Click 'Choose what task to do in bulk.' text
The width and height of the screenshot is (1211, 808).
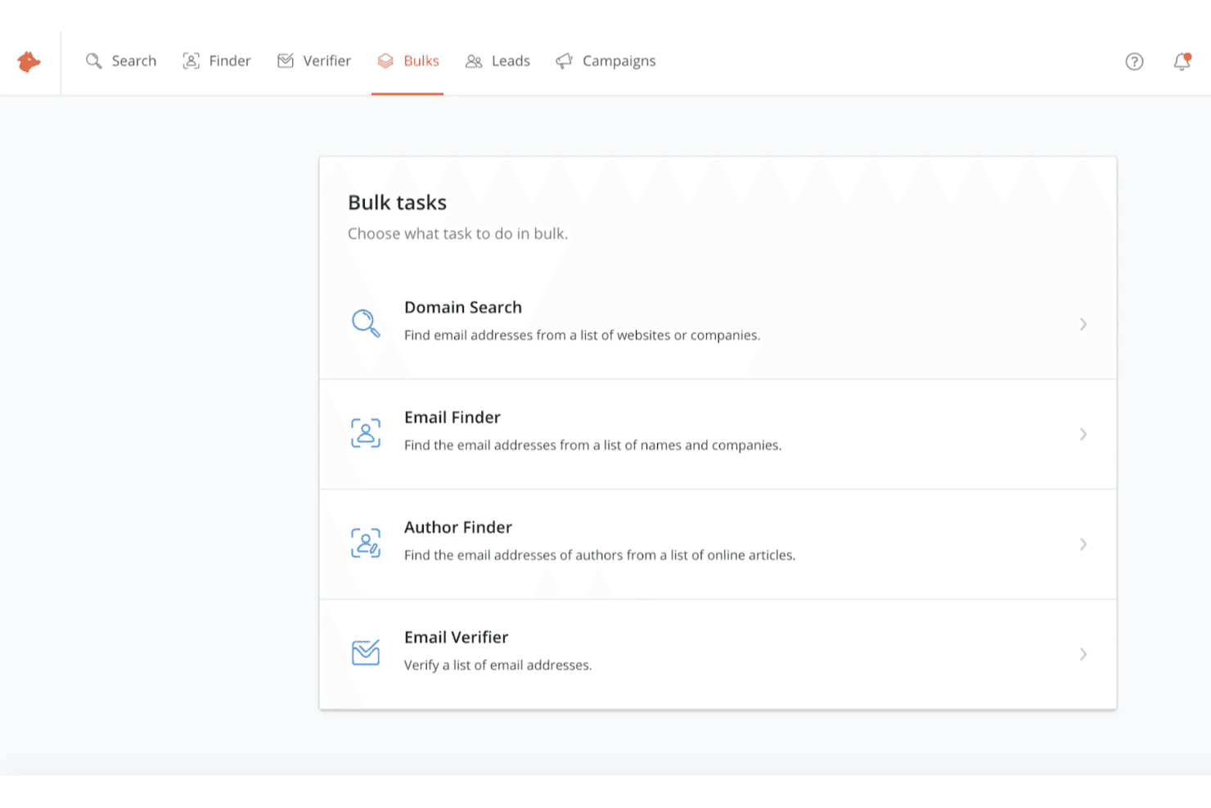click(457, 233)
